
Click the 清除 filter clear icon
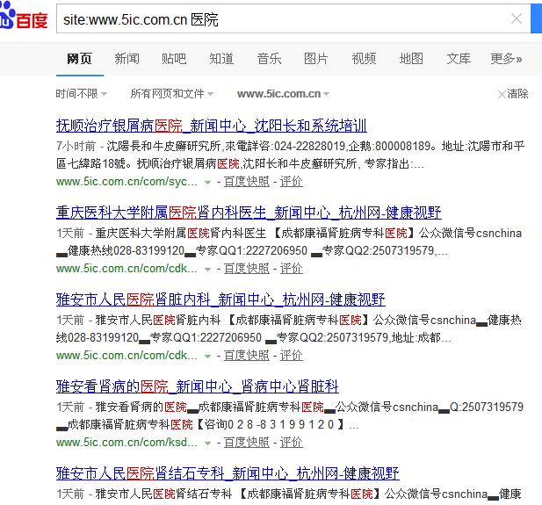[501, 94]
